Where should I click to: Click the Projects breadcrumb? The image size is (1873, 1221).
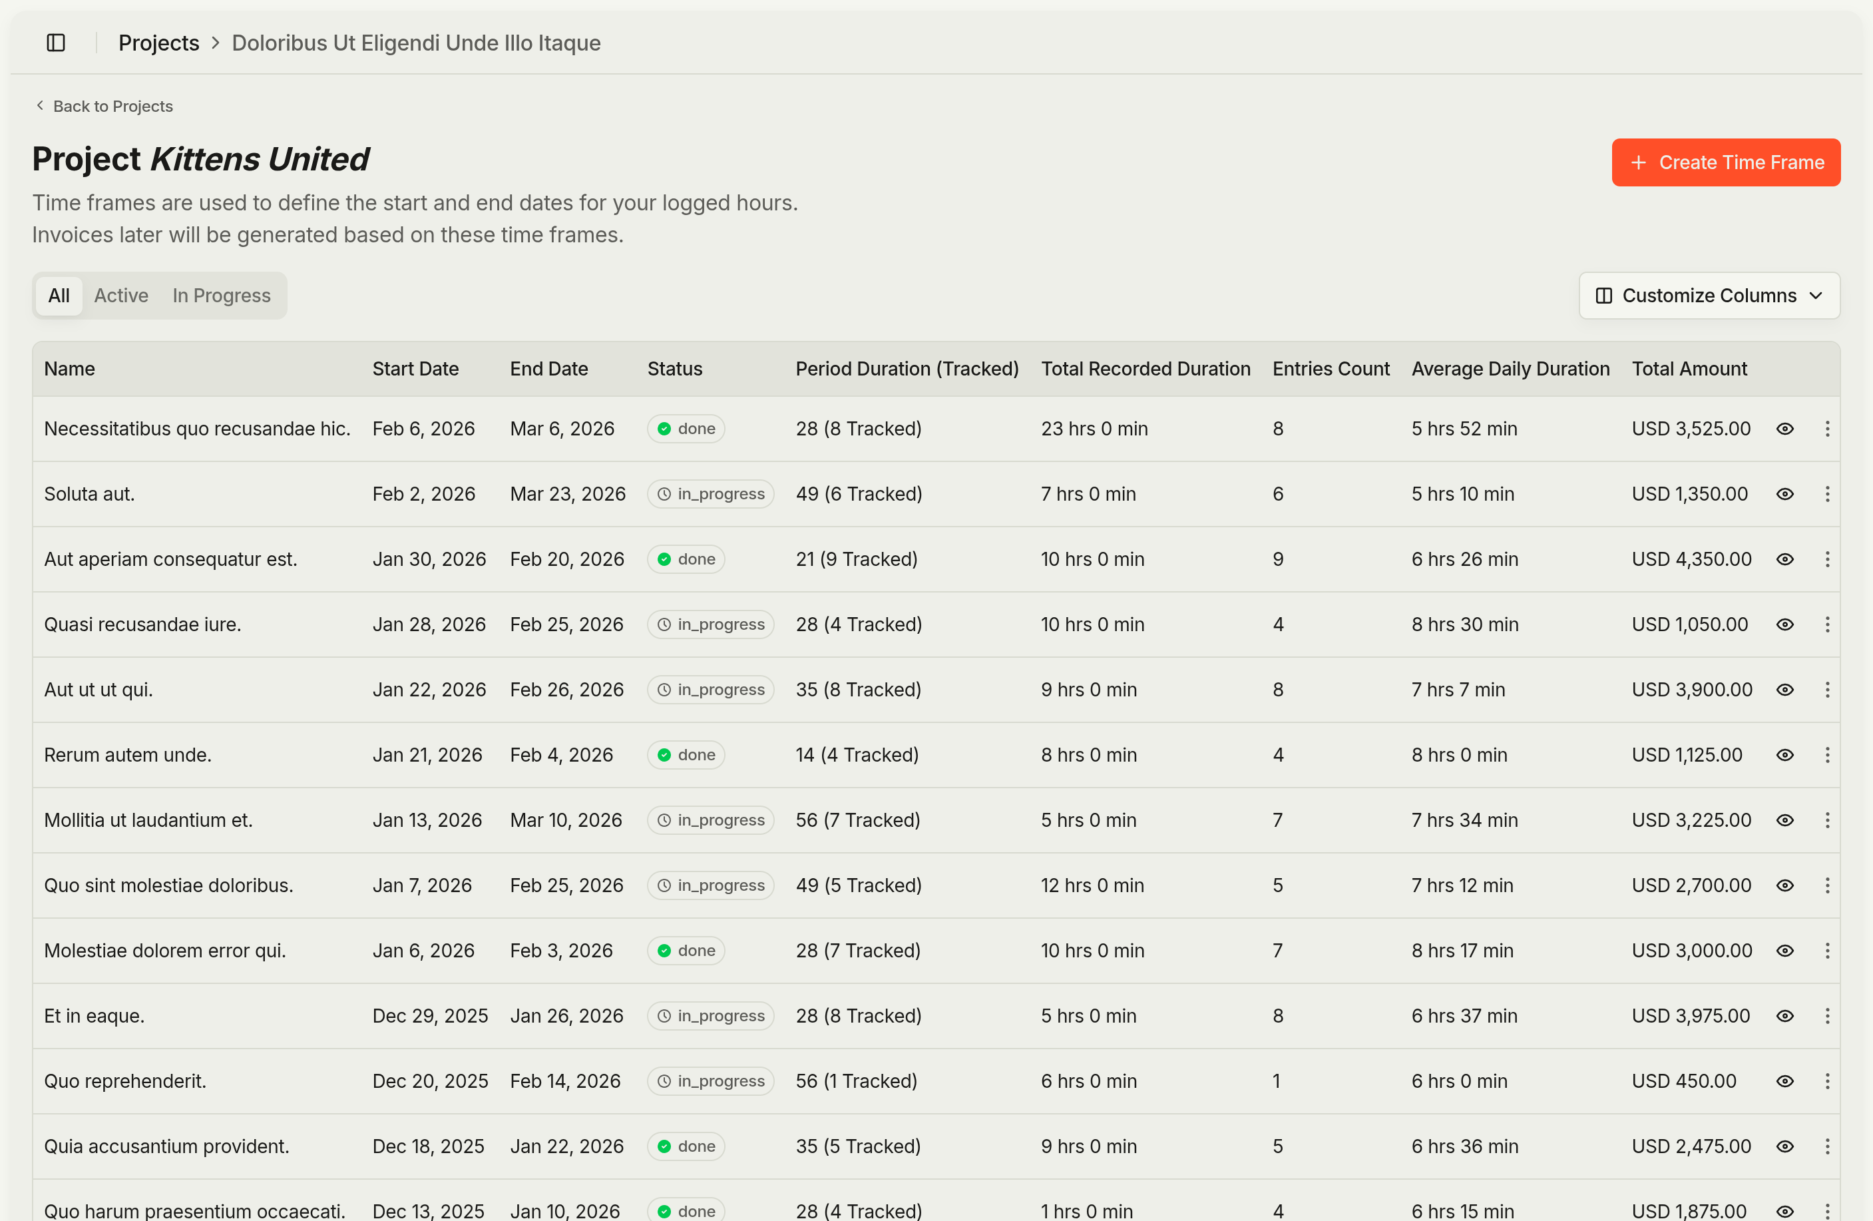click(159, 43)
